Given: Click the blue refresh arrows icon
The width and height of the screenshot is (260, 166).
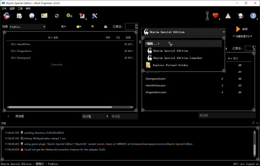Looking at the screenshot, I should (x=57, y=16).
